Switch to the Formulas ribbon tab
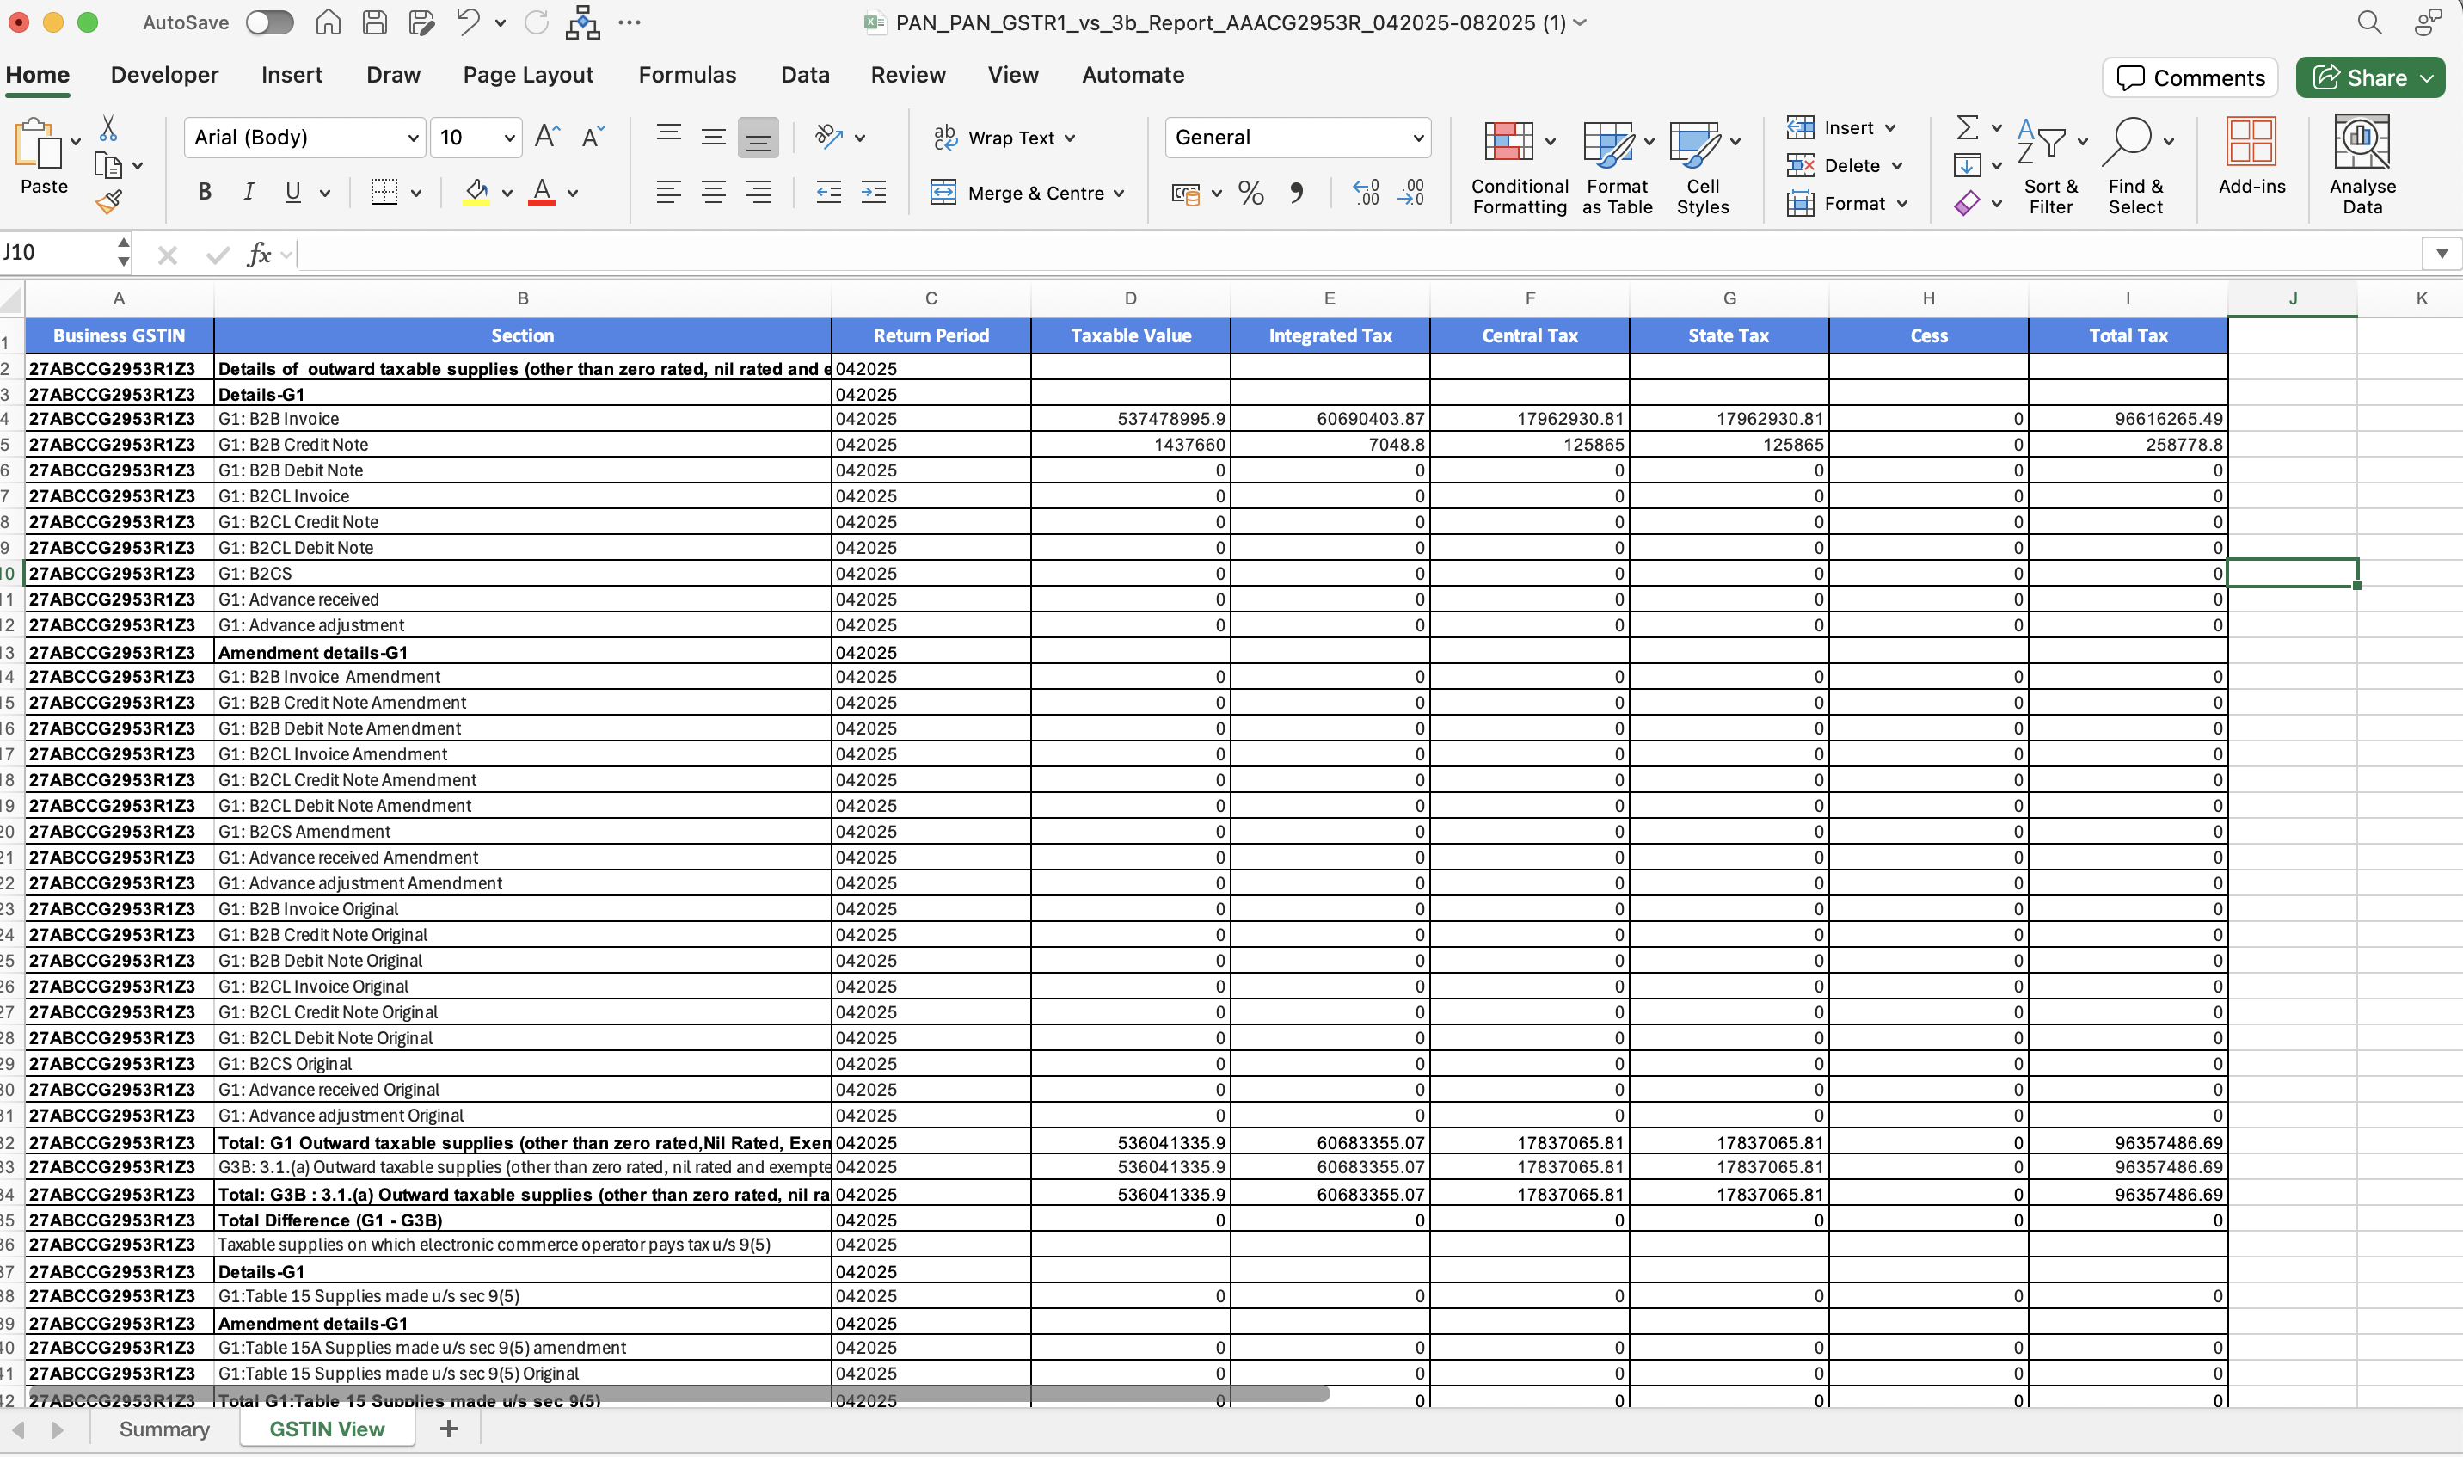This screenshot has height=1457, width=2463. point(686,75)
